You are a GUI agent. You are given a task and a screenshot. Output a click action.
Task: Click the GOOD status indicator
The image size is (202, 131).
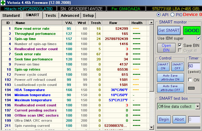(x=191, y=31)
